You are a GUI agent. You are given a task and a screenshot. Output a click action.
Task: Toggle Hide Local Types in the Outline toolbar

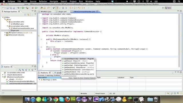32,70
